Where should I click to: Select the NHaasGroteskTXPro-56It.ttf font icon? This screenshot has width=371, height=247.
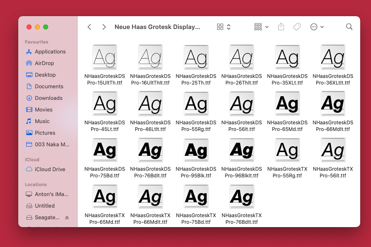(333, 150)
